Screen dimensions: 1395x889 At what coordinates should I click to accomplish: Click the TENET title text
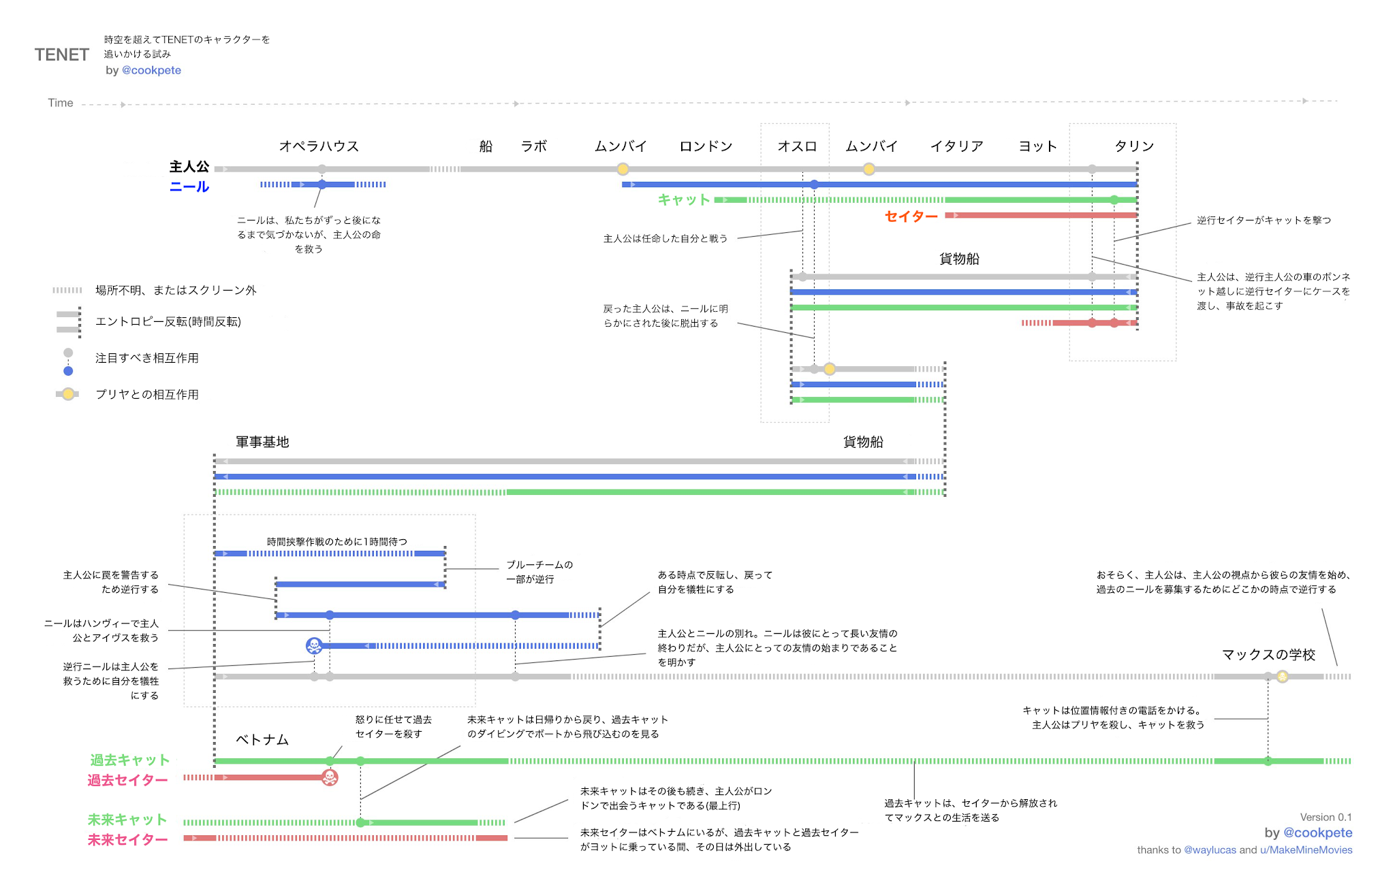(62, 54)
